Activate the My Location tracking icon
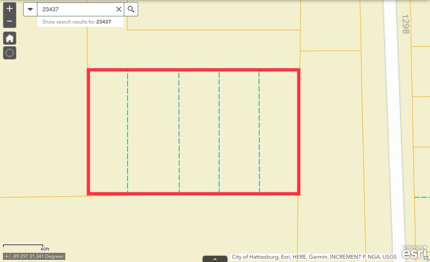This screenshot has height=262, width=430. 9,52
